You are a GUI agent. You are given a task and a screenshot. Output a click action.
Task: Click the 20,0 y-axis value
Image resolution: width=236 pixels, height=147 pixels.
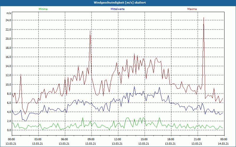point(9,39)
